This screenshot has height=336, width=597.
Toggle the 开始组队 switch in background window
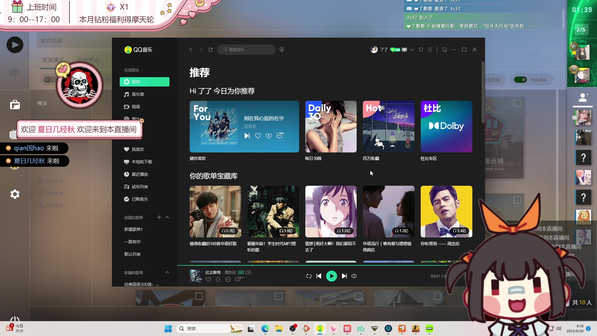520,80
